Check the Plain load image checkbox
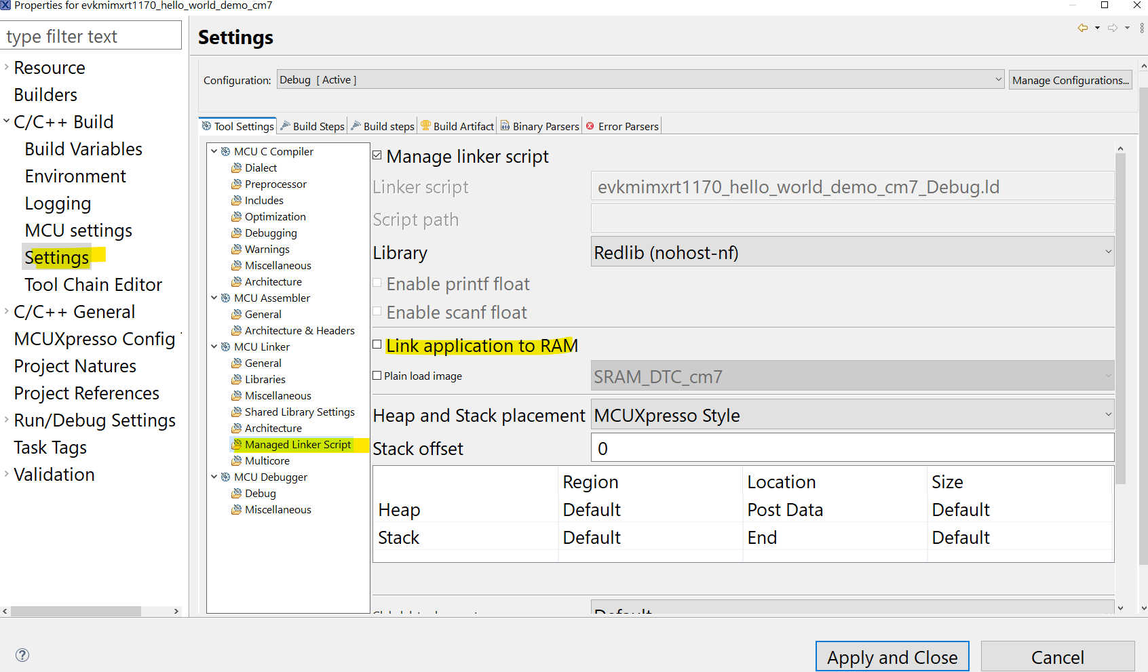This screenshot has width=1148, height=672. (377, 375)
